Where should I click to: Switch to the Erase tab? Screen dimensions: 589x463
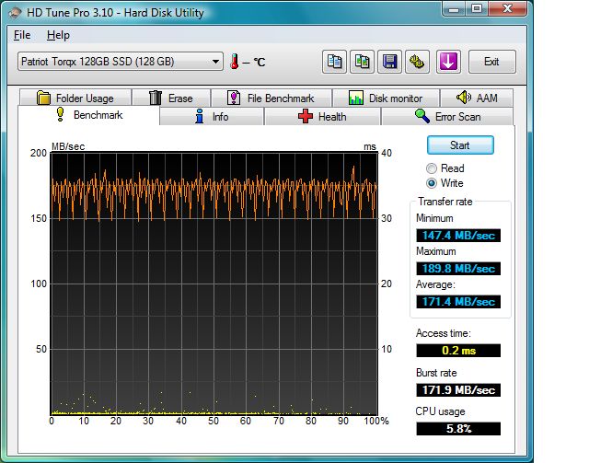(x=170, y=98)
